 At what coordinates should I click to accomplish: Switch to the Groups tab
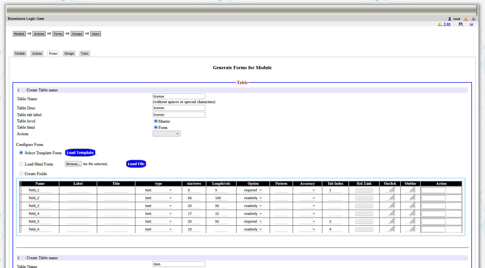[x=69, y=53]
